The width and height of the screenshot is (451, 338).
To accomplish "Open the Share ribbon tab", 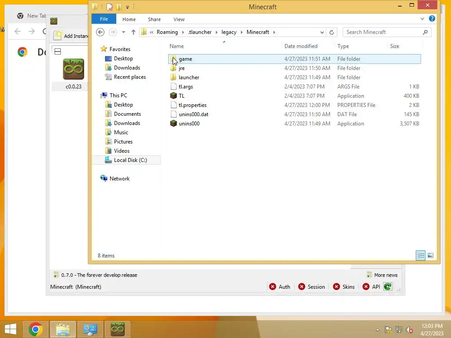I will click(x=154, y=19).
